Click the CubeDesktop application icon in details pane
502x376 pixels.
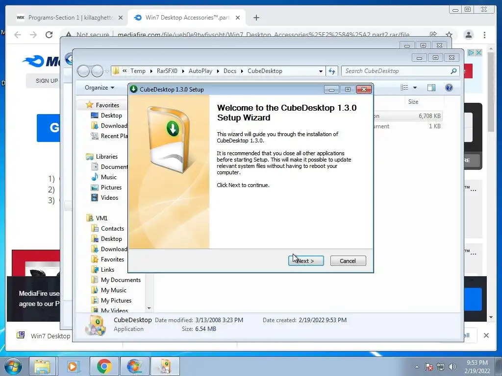(96, 325)
